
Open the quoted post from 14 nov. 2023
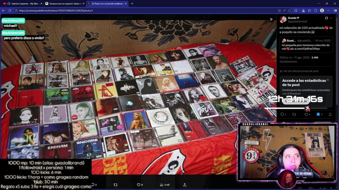coord(306,44)
